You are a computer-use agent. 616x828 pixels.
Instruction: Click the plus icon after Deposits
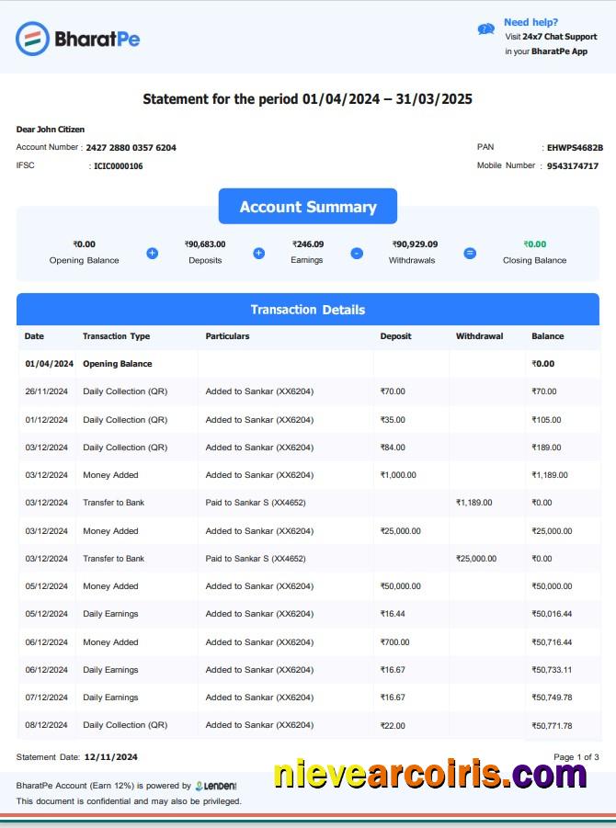point(259,253)
